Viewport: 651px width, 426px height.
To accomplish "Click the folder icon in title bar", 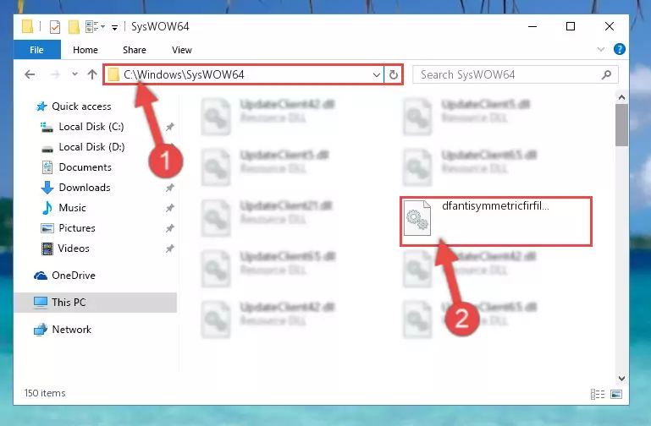I will (x=28, y=27).
